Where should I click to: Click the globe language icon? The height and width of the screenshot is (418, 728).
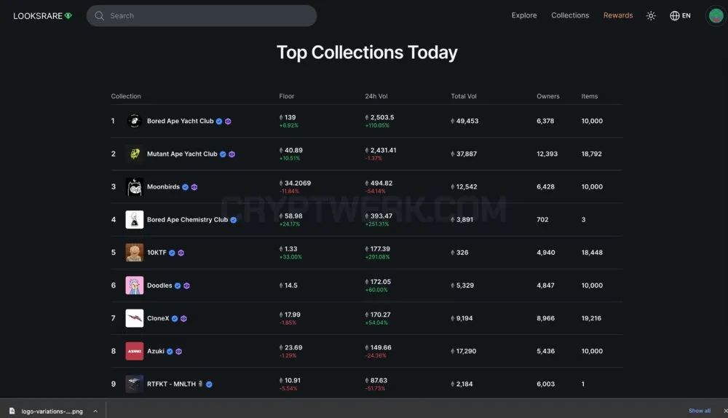674,16
